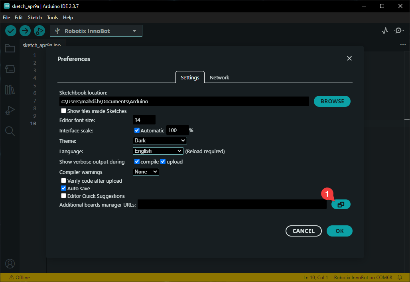Image resolution: width=410 pixels, height=282 pixels.
Task: Click the Verify sketch checkmark icon
Action: (11, 31)
